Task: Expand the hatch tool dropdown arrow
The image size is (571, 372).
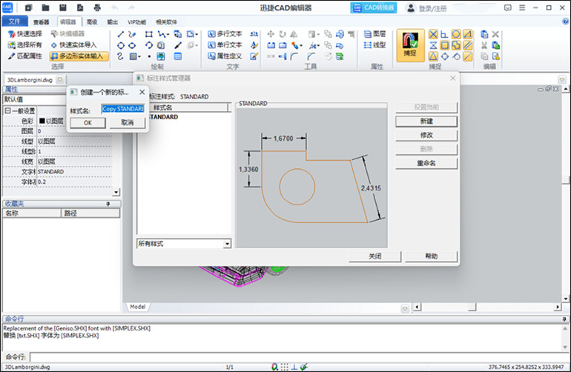Action: point(139,57)
